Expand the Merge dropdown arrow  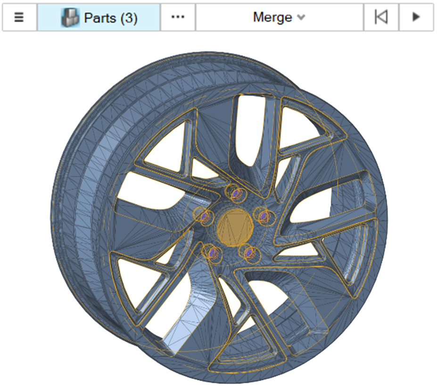tap(301, 17)
